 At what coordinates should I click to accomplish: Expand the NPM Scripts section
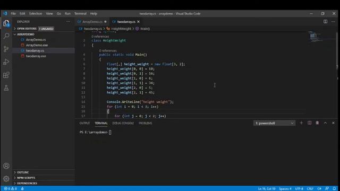point(44,178)
